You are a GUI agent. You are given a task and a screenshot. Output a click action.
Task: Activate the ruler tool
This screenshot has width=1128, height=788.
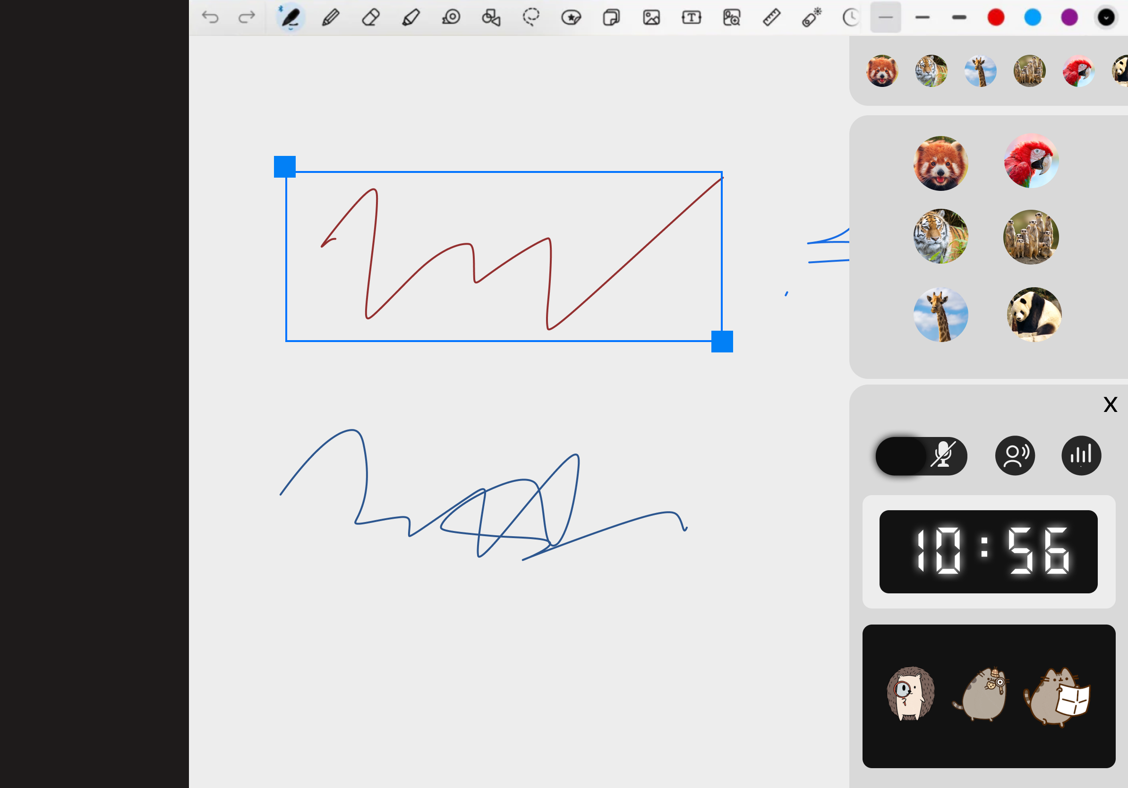pyautogui.click(x=771, y=17)
